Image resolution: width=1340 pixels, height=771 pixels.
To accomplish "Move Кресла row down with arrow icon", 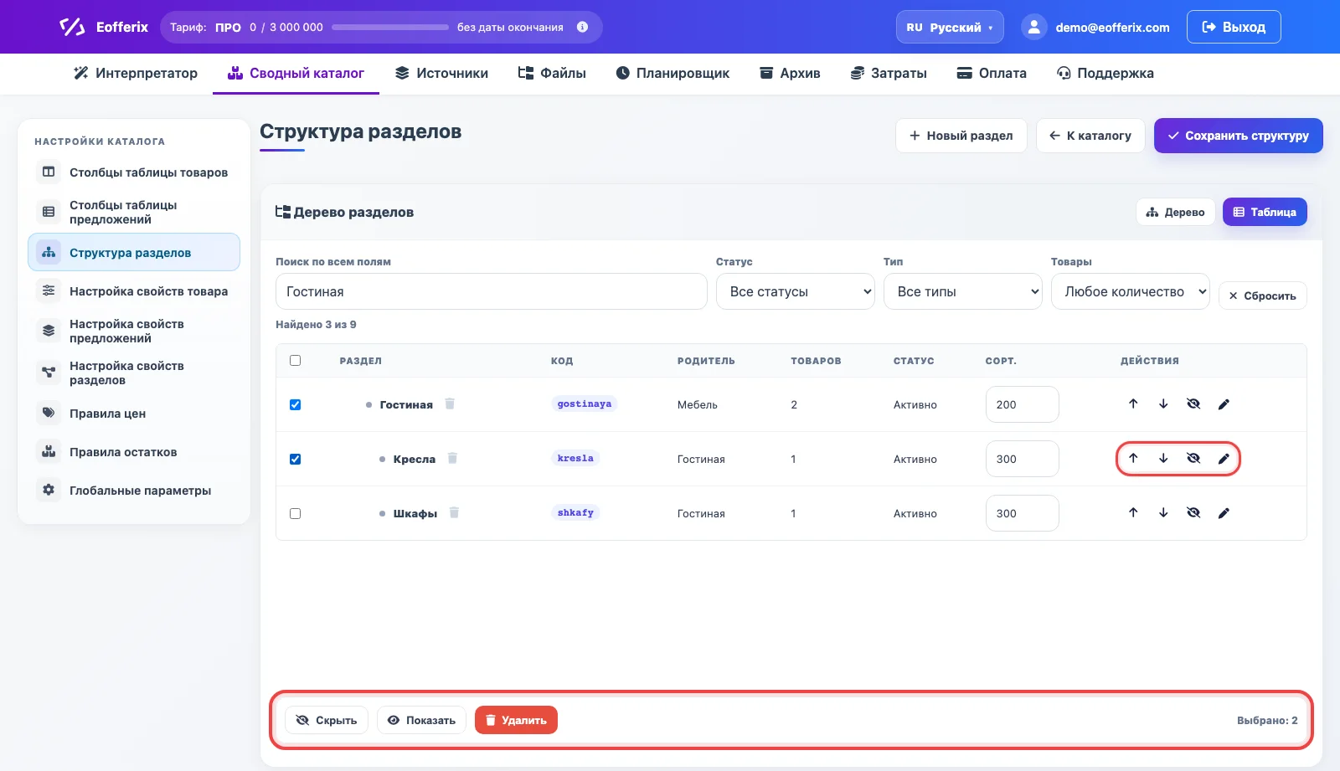I will pos(1163,459).
